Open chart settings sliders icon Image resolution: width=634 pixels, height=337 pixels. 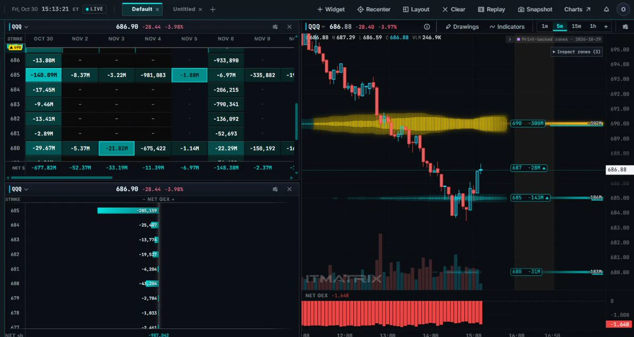click(626, 26)
